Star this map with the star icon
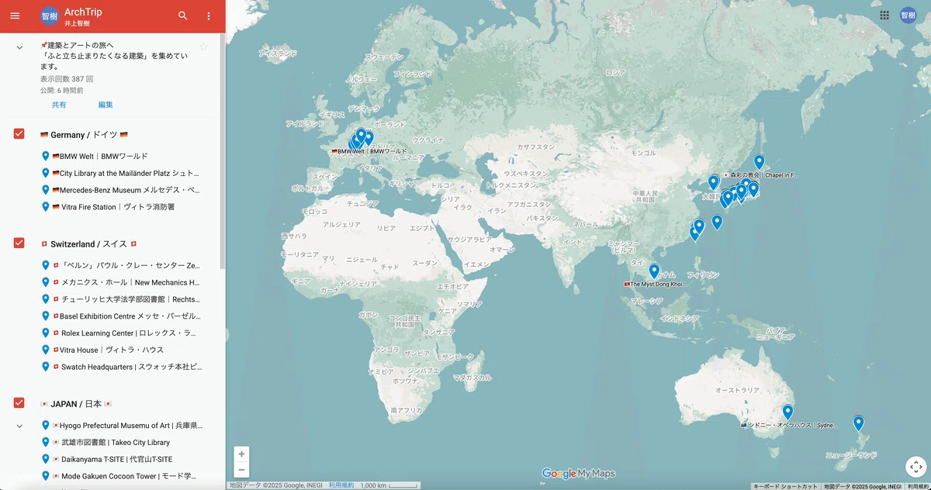 203,47
